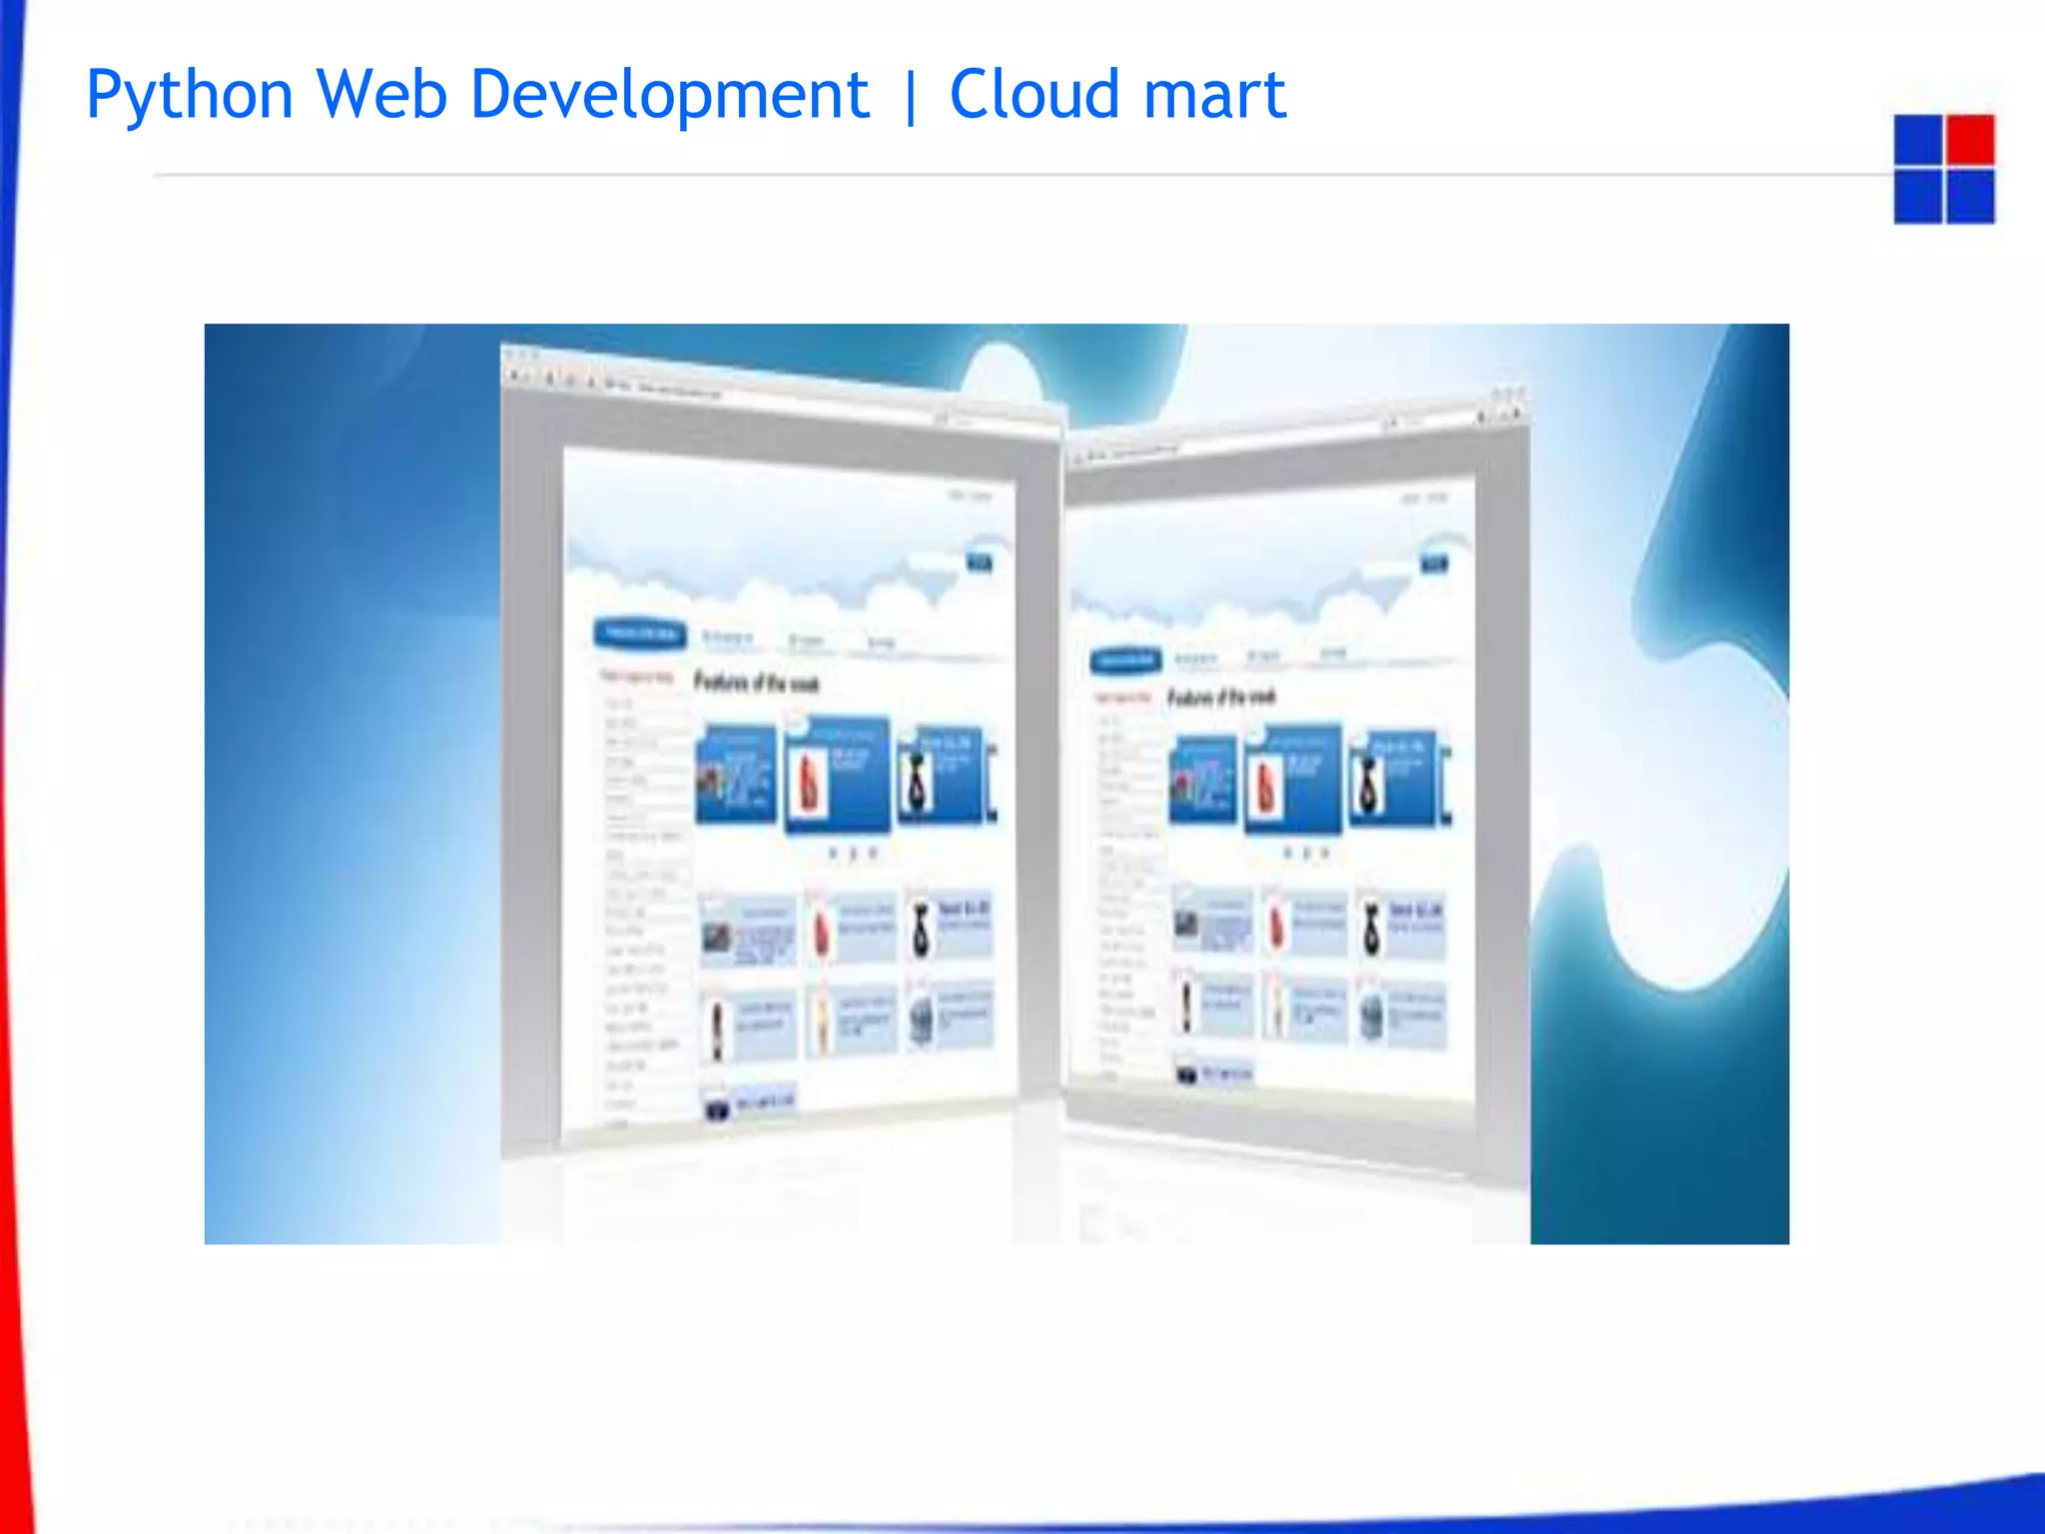Screen dimensions: 2045x1534
Task: Select the Cloud mart website mockup image
Action: click(x=997, y=783)
